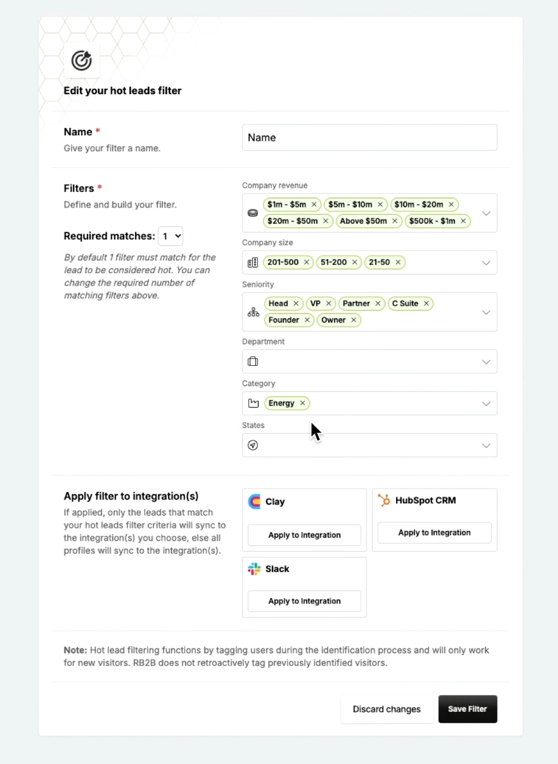Expand the Company revenue dropdown chevron
Image resolution: width=558 pixels, height=764 pixels.
click(486, 213)
